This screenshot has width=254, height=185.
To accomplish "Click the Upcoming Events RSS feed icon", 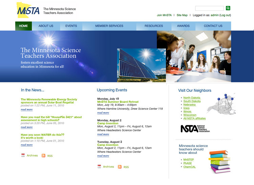I will pos(120,167).
